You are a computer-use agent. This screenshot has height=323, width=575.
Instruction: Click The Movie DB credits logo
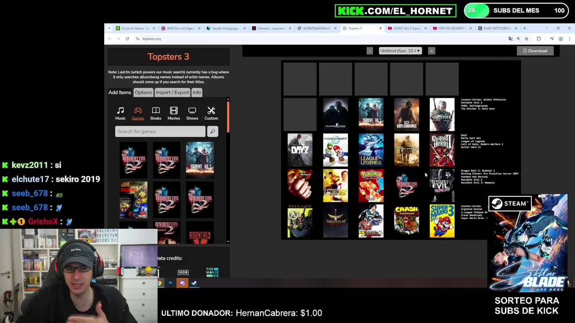coord(212,272)
